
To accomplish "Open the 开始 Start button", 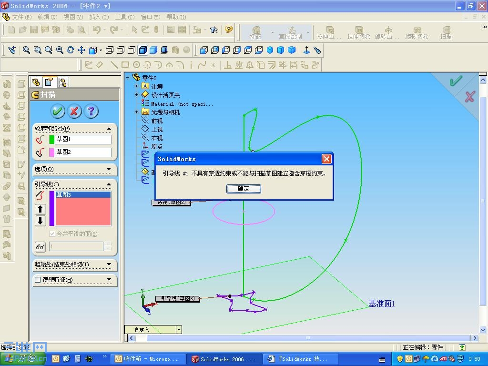I will pyautogui.click(x=23, y=359).
